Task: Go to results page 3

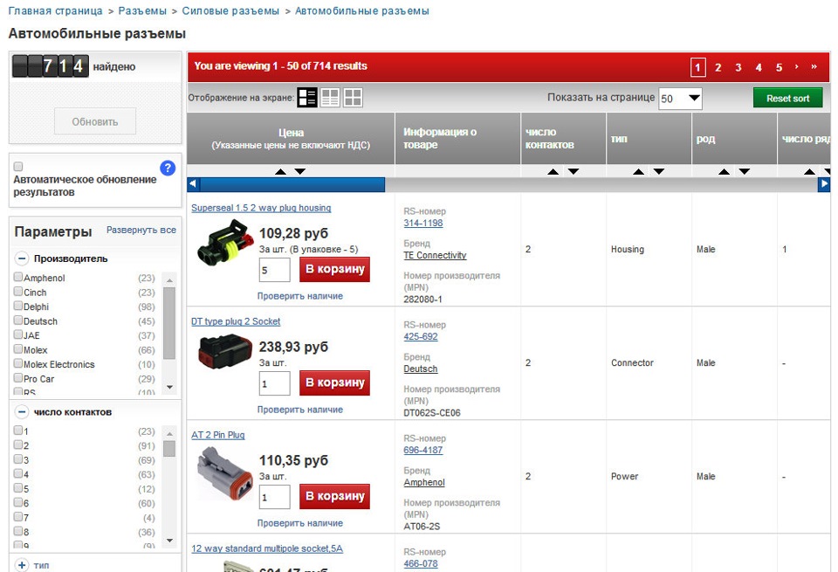Action: 738,67
